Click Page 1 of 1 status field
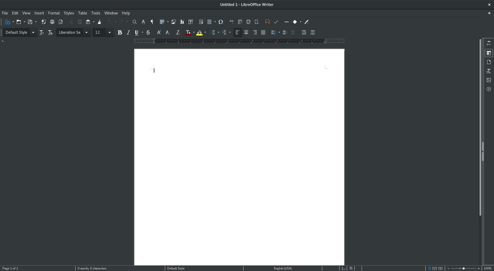This screenshot has height=271, width=494. [10, 268]
